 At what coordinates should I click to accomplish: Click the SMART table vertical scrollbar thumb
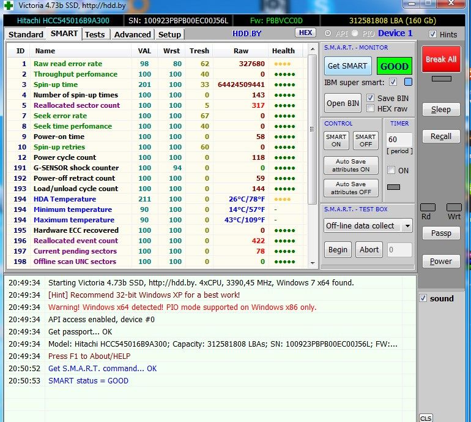click(313, 129)
